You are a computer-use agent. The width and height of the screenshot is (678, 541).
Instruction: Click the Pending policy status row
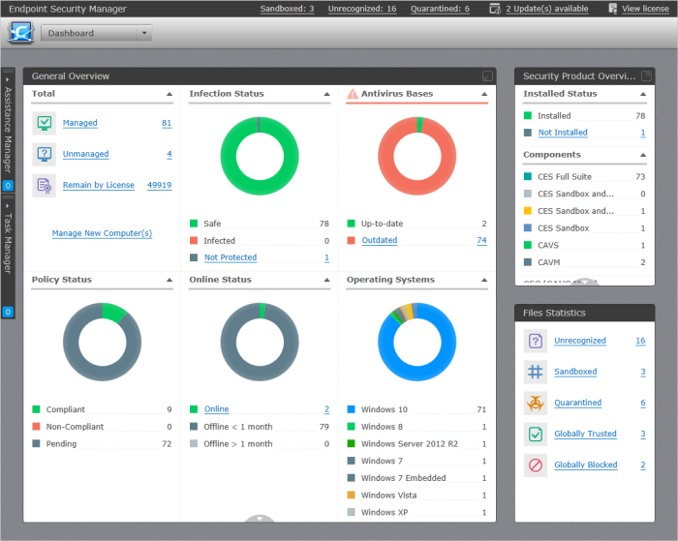tap(102, 444)
